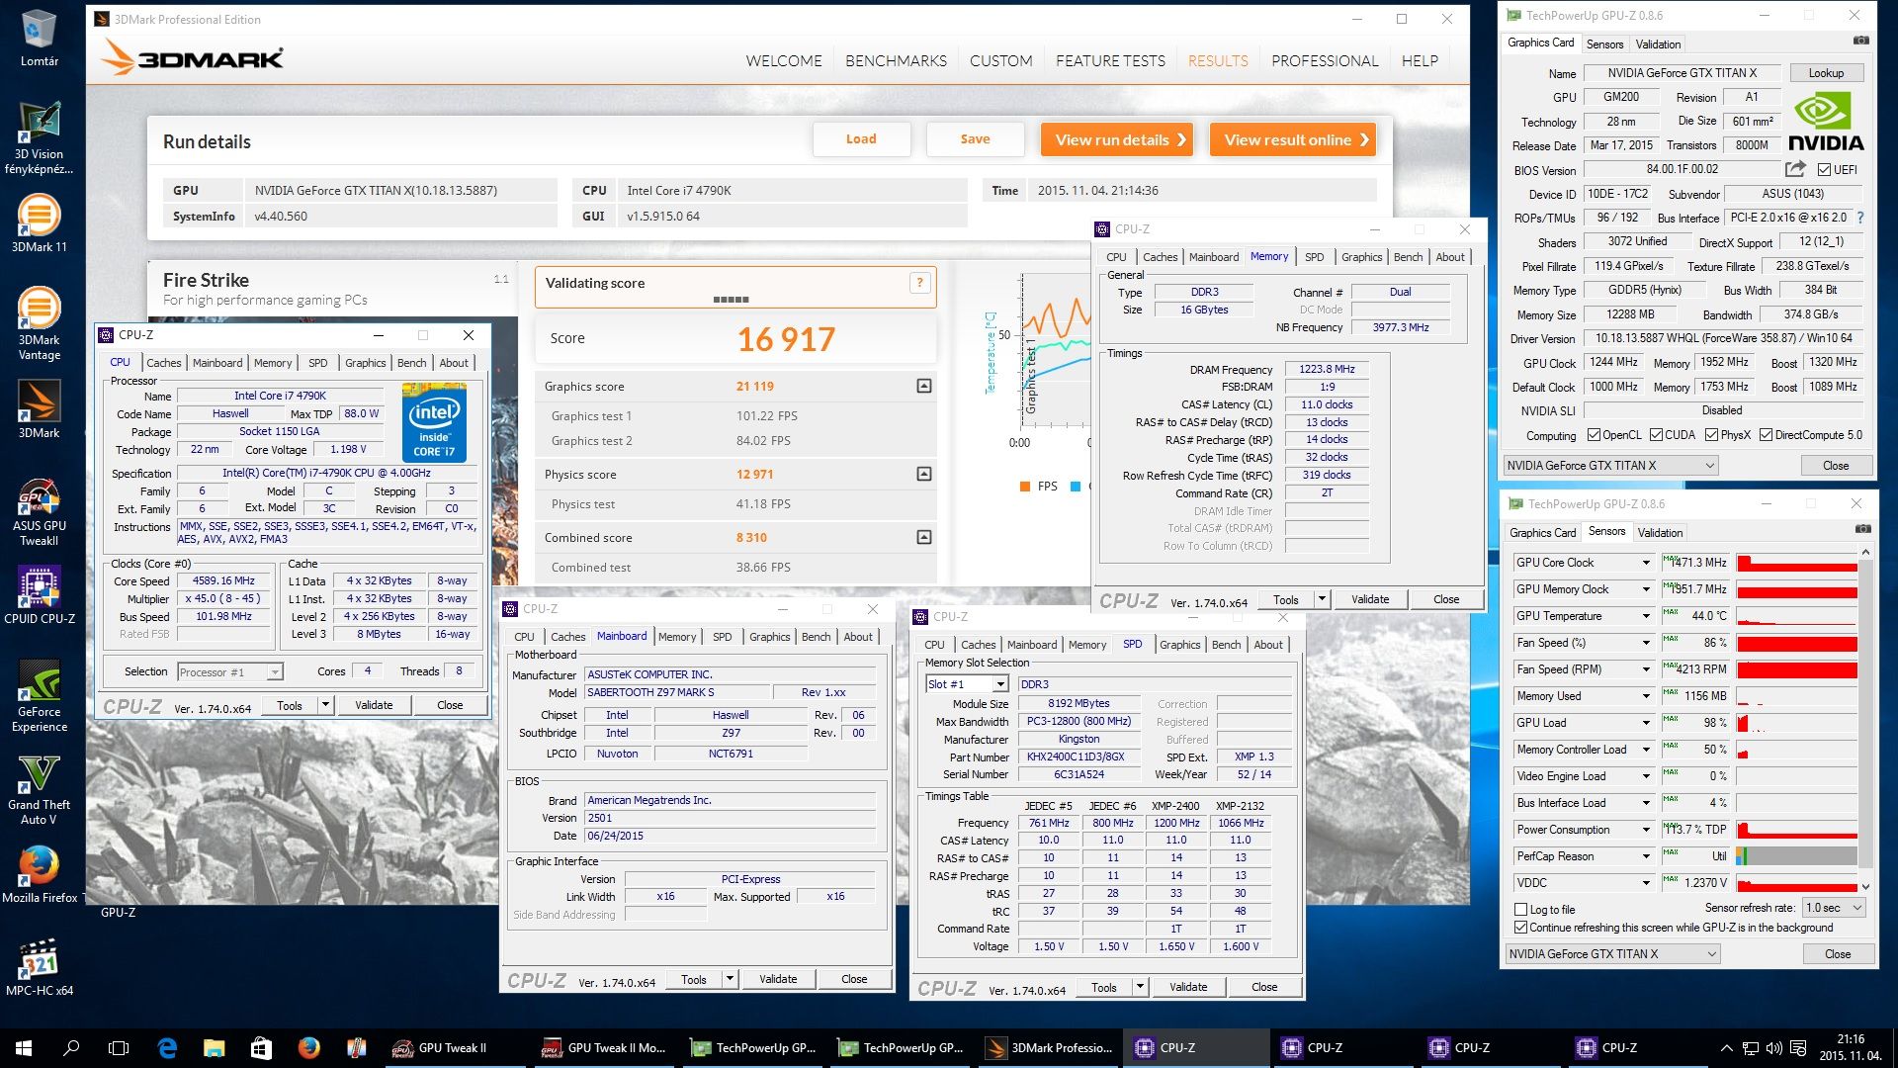Open GPU Temperature sensor dropdown
This screenshot has height=1068, width=1898.
coord(1646,616)
